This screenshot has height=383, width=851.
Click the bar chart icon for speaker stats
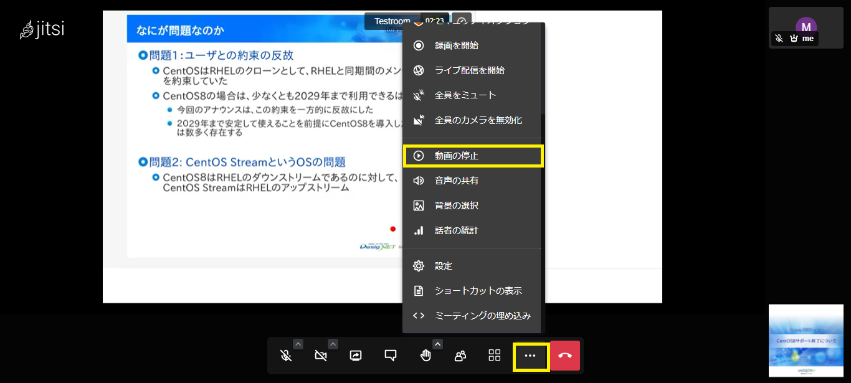[419, 230]
